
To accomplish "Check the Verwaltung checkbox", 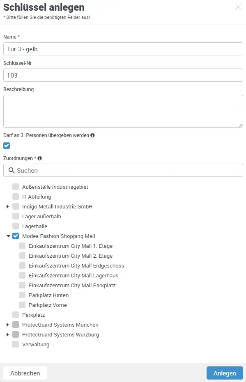I will pos(15,344).
